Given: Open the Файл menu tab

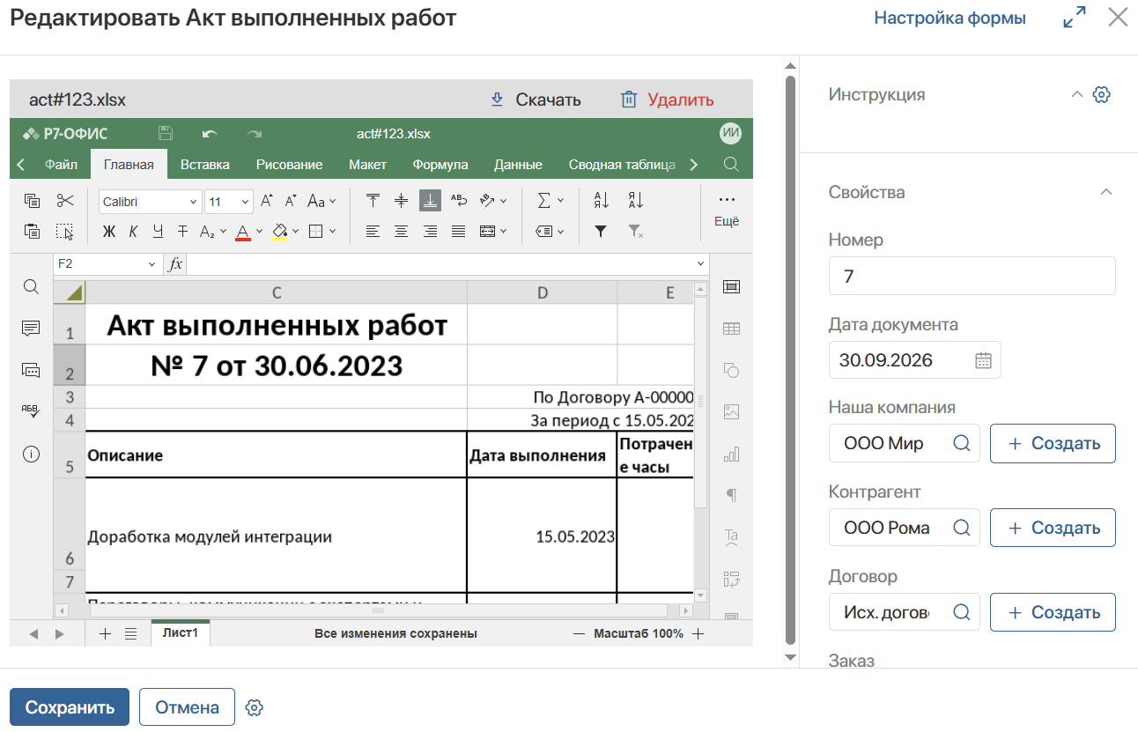Looking at the screenshot, I should tap(61, 165).
